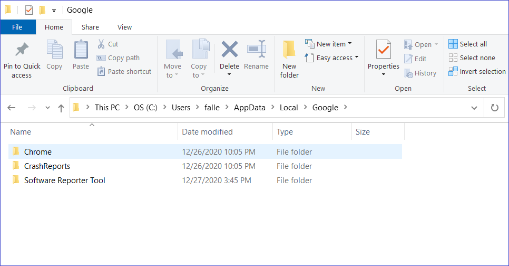Open Customize Quick Access Toolbar dropdown
Image resolution: width=509 pixels, height=266 pixels.
pos(54,11)
